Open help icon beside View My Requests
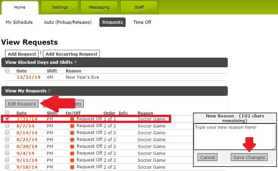 coord(49,91)
